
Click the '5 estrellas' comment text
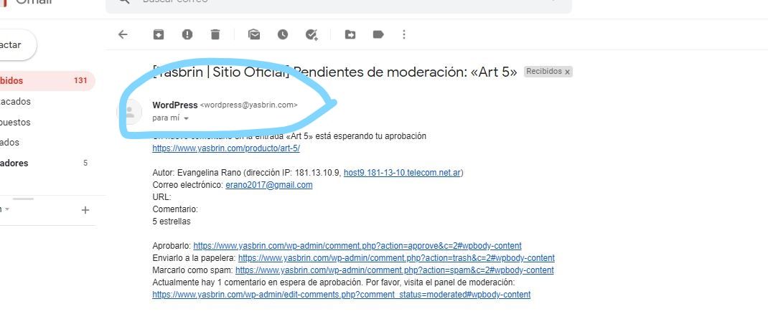tap(172, 222)
